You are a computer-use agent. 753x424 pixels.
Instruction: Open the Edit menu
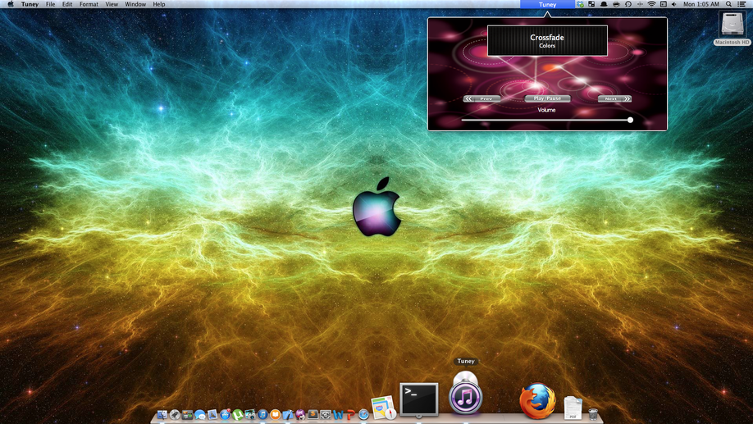(x=67, y=4)
